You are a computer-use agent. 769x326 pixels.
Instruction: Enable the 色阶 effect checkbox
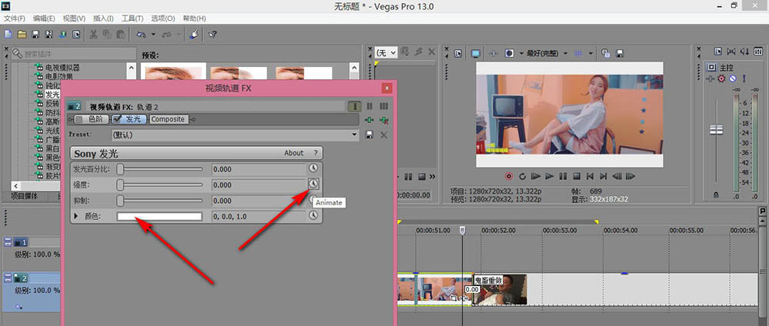(78, 119)
